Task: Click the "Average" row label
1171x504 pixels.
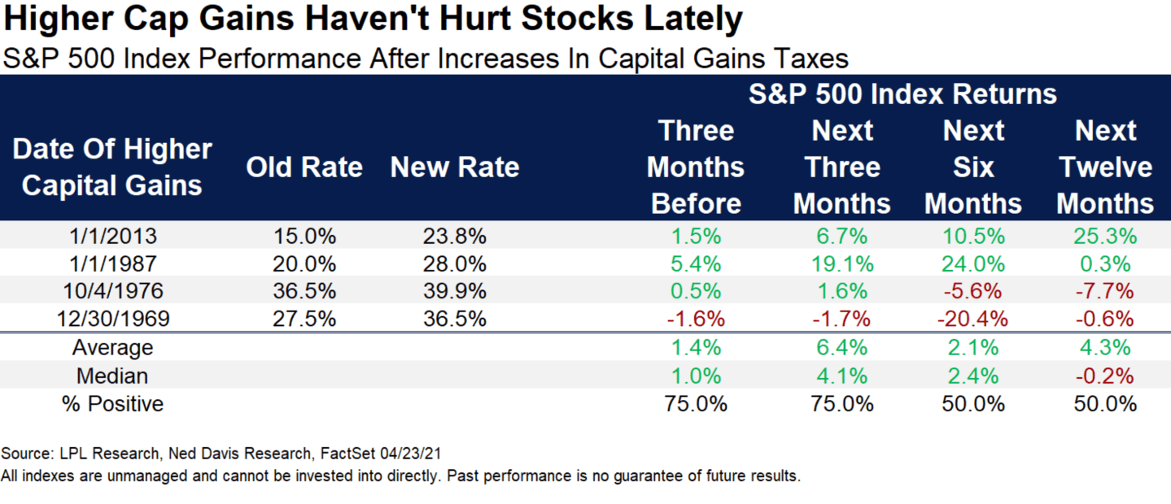Action: coord(112,348)
